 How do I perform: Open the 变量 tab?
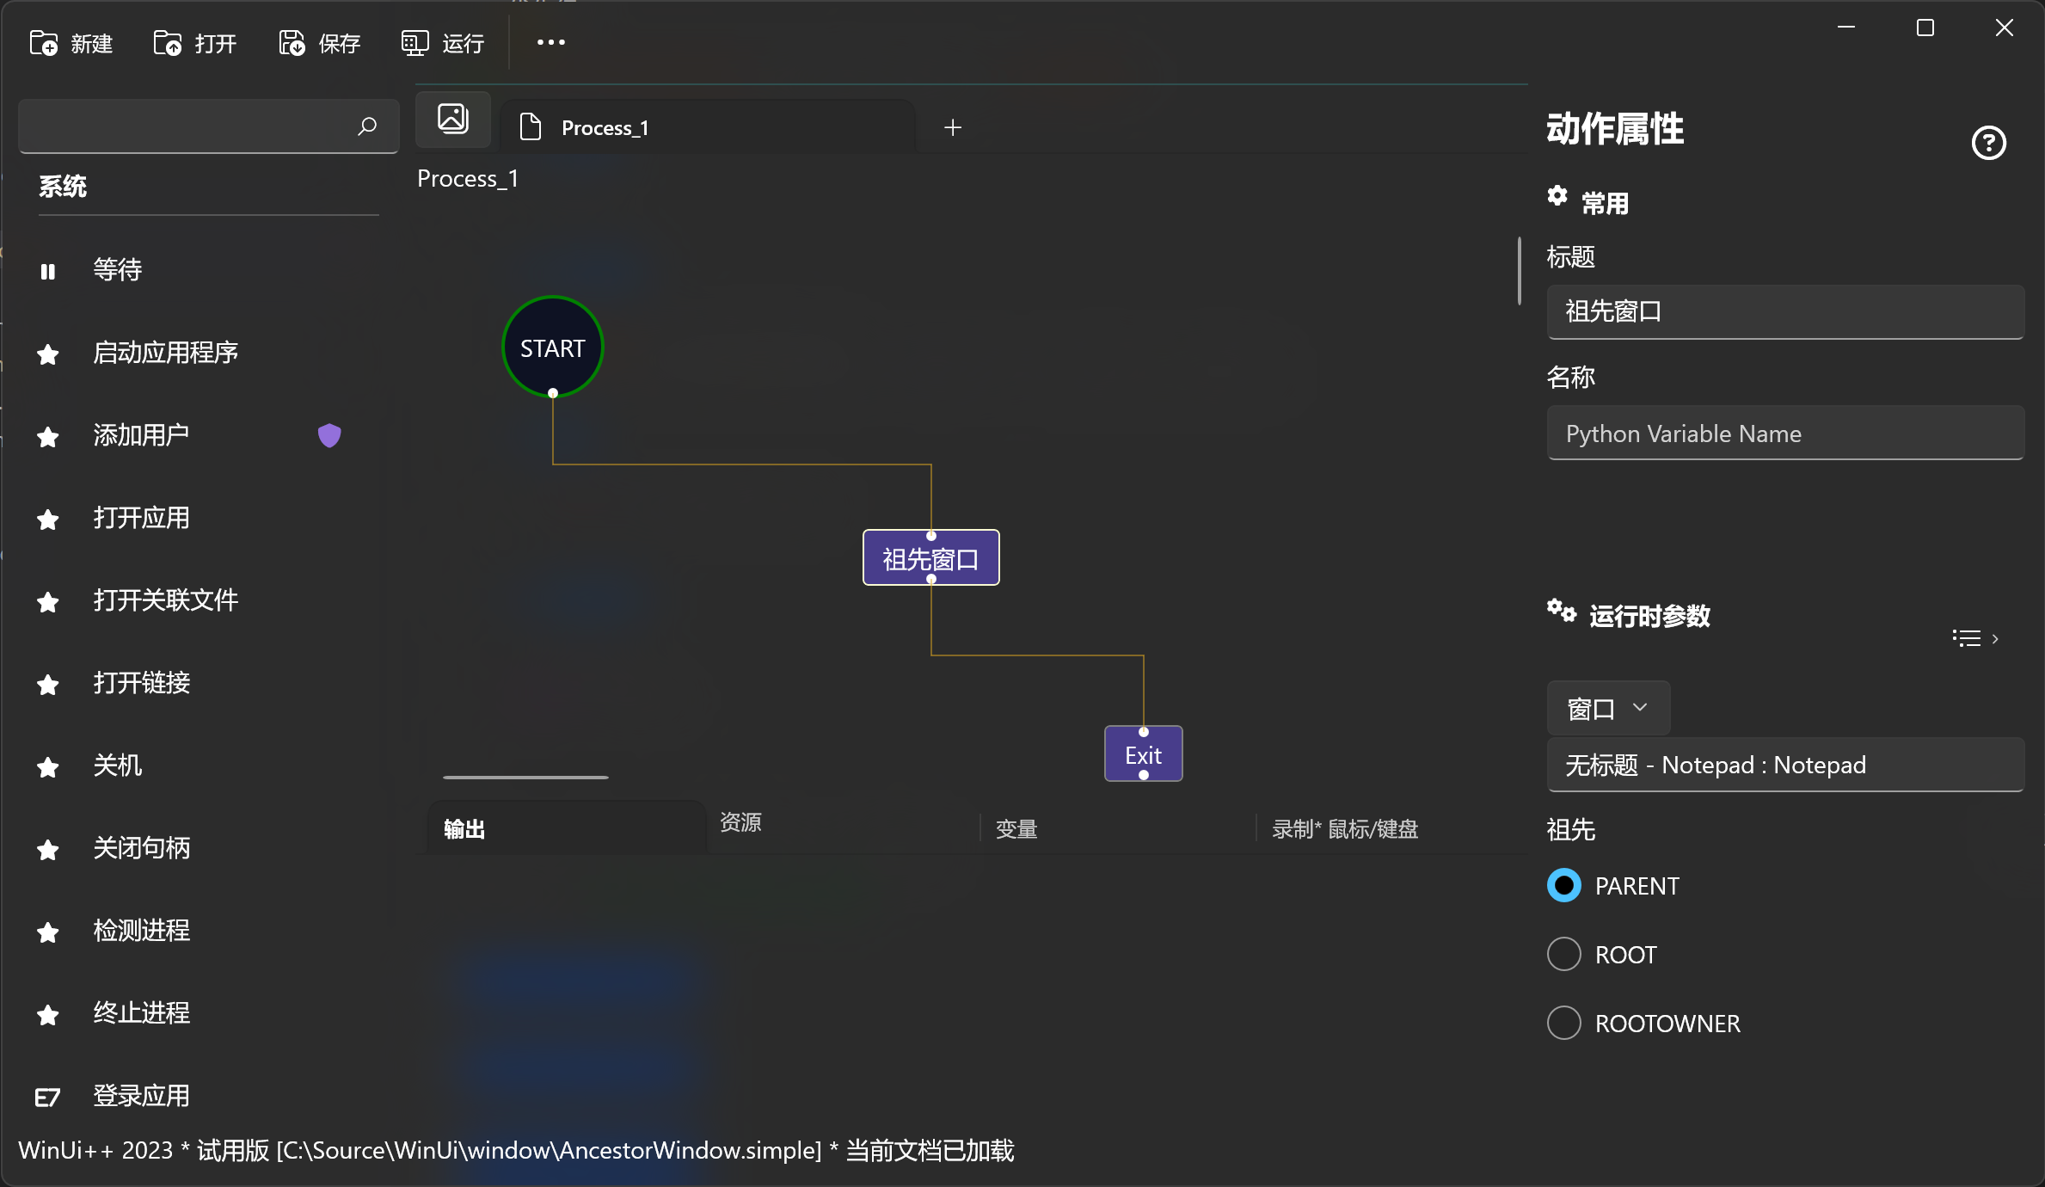1016,829
